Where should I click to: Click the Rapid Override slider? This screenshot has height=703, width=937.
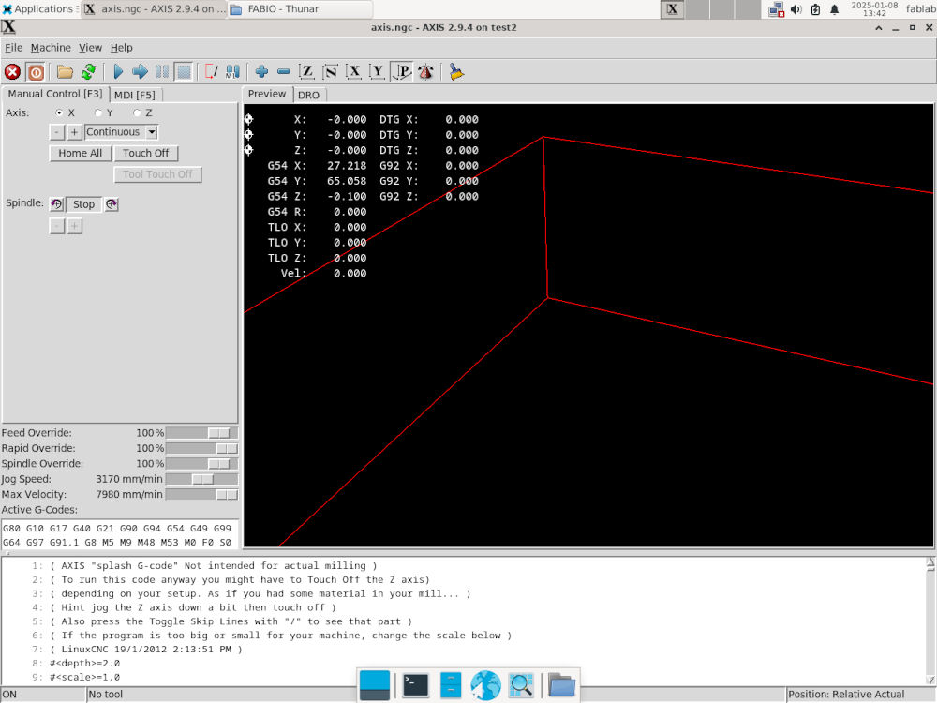[201, 448]
